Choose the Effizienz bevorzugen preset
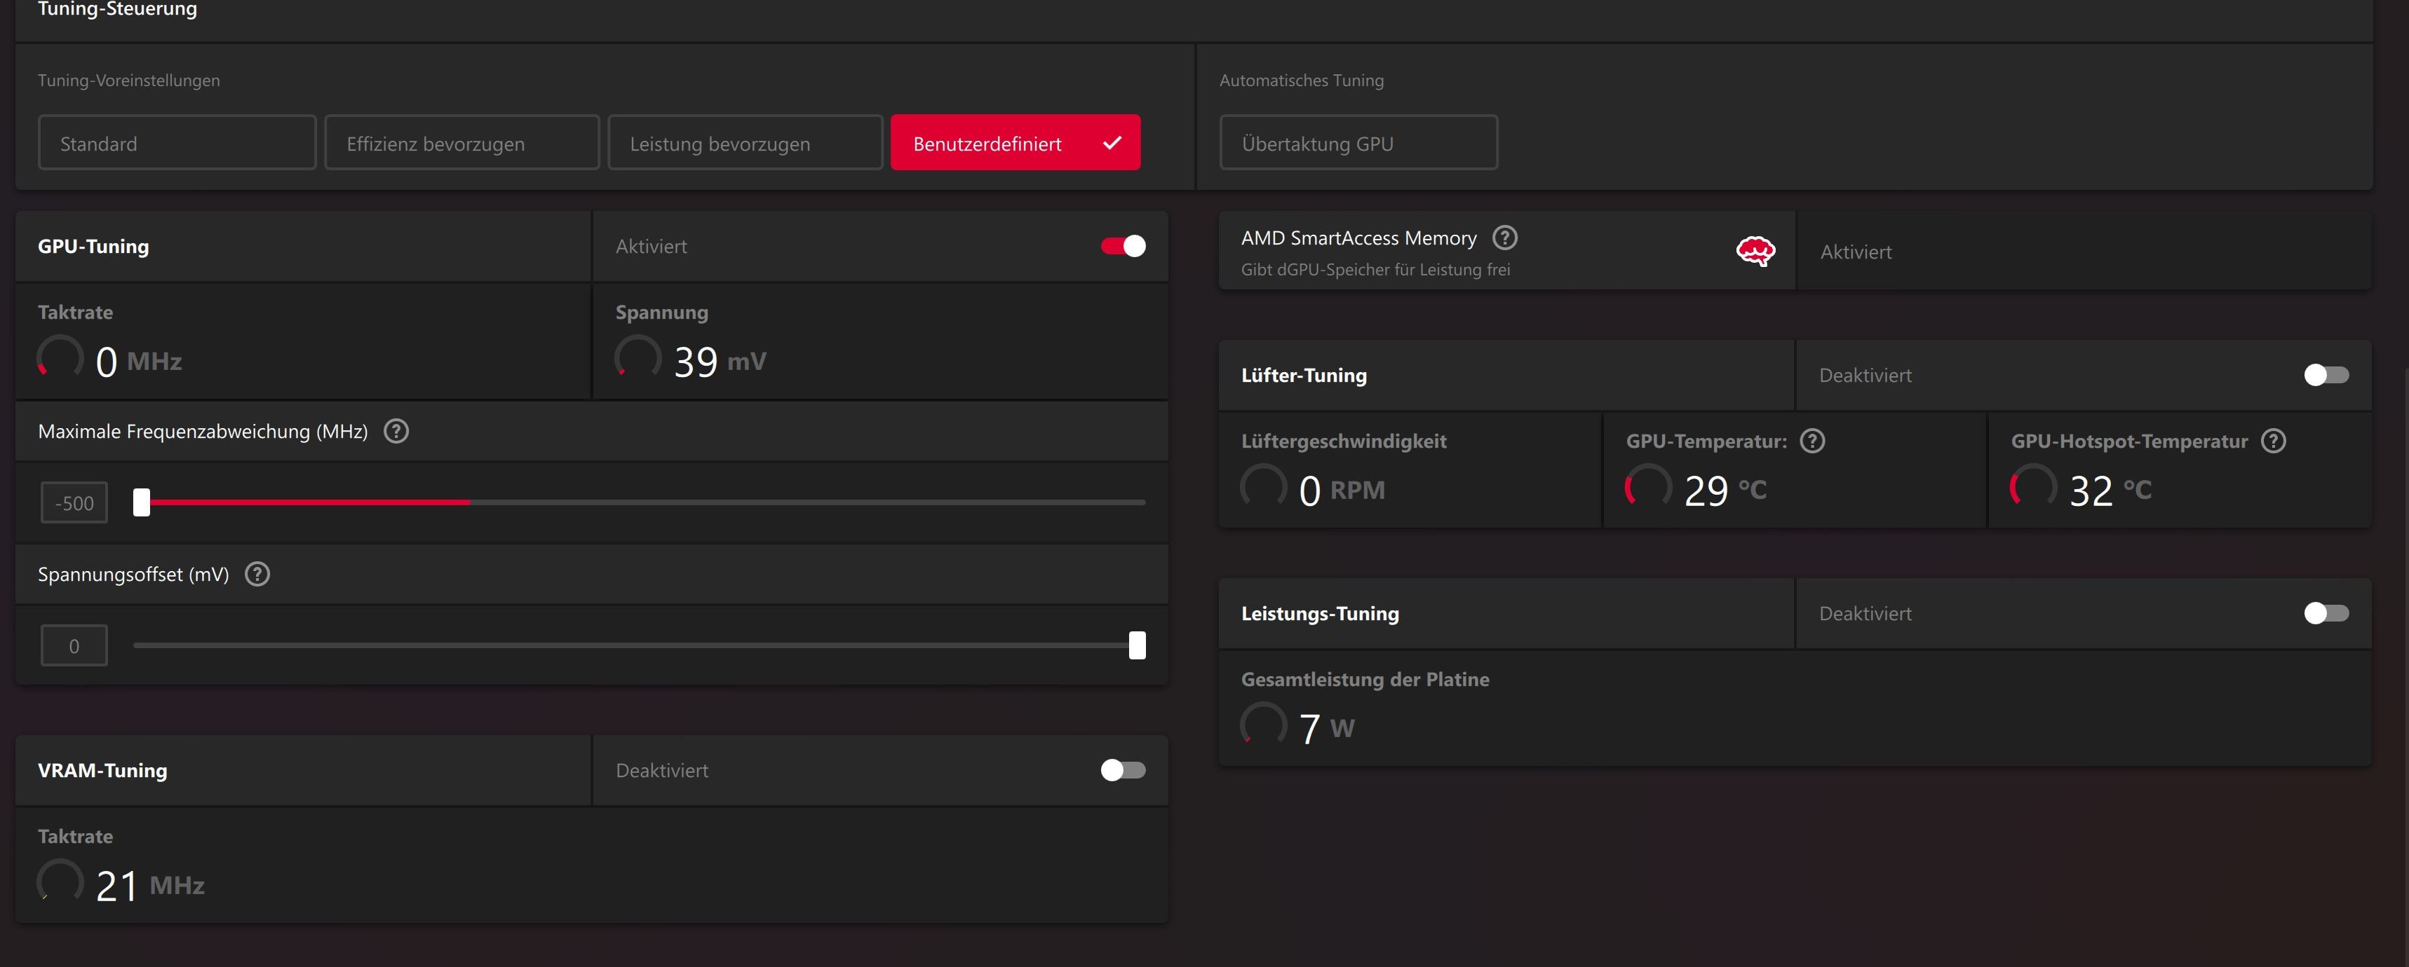 pyautogui.click(x=461, y=143)
